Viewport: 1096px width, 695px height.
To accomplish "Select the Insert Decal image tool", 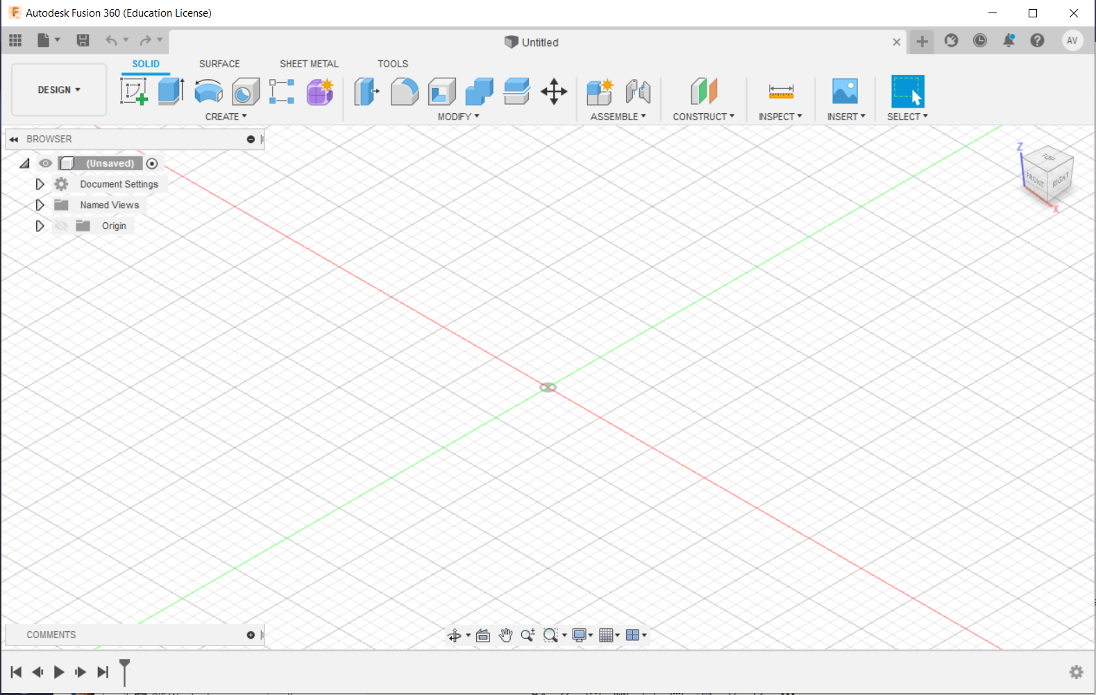I will click(845, 91).
